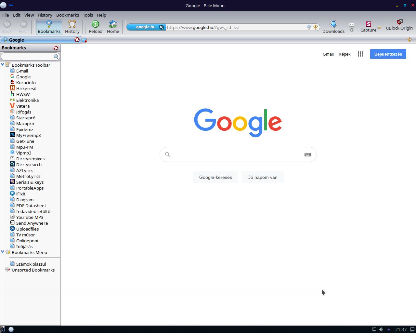Image resolution: width=416 pixels, height=333 pixels.
Task: Click the bookmark star in URL bar
Action: coord(309,27)
